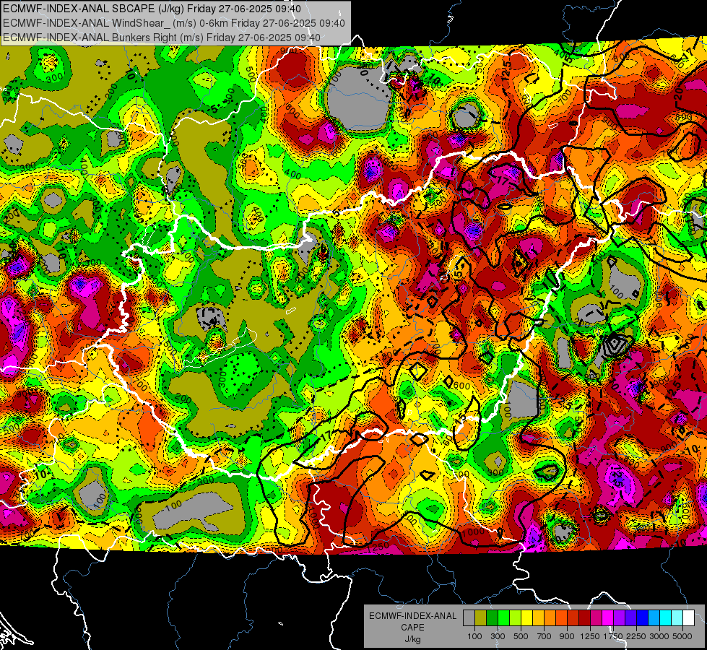
Task: Select the pure blue legend swatch
Action: point(643,617)
